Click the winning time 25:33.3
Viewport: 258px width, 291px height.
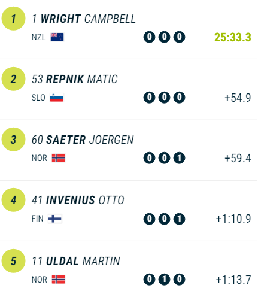click(x=233, y=37)
